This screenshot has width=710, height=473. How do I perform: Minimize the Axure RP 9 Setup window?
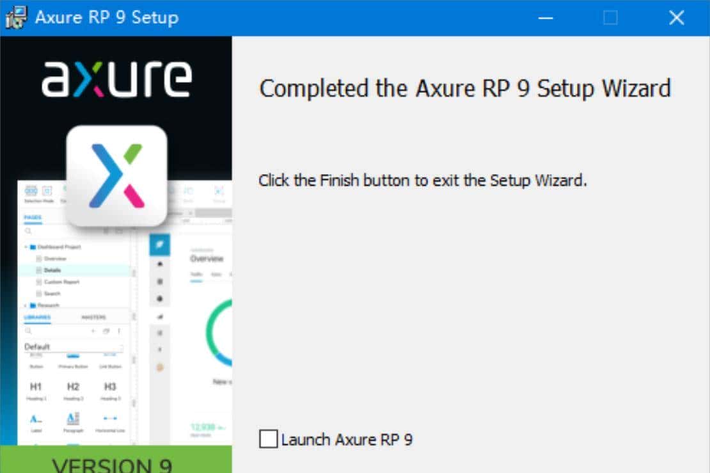546,18
